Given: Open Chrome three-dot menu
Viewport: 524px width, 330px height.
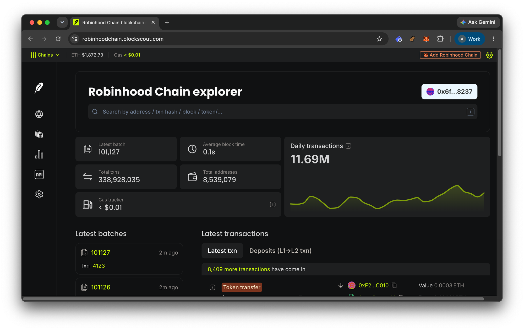Looking at the screenshot, I should 494,39.
